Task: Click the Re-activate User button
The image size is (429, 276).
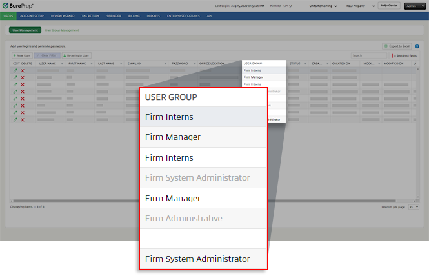Action: [x=76, y=55]
